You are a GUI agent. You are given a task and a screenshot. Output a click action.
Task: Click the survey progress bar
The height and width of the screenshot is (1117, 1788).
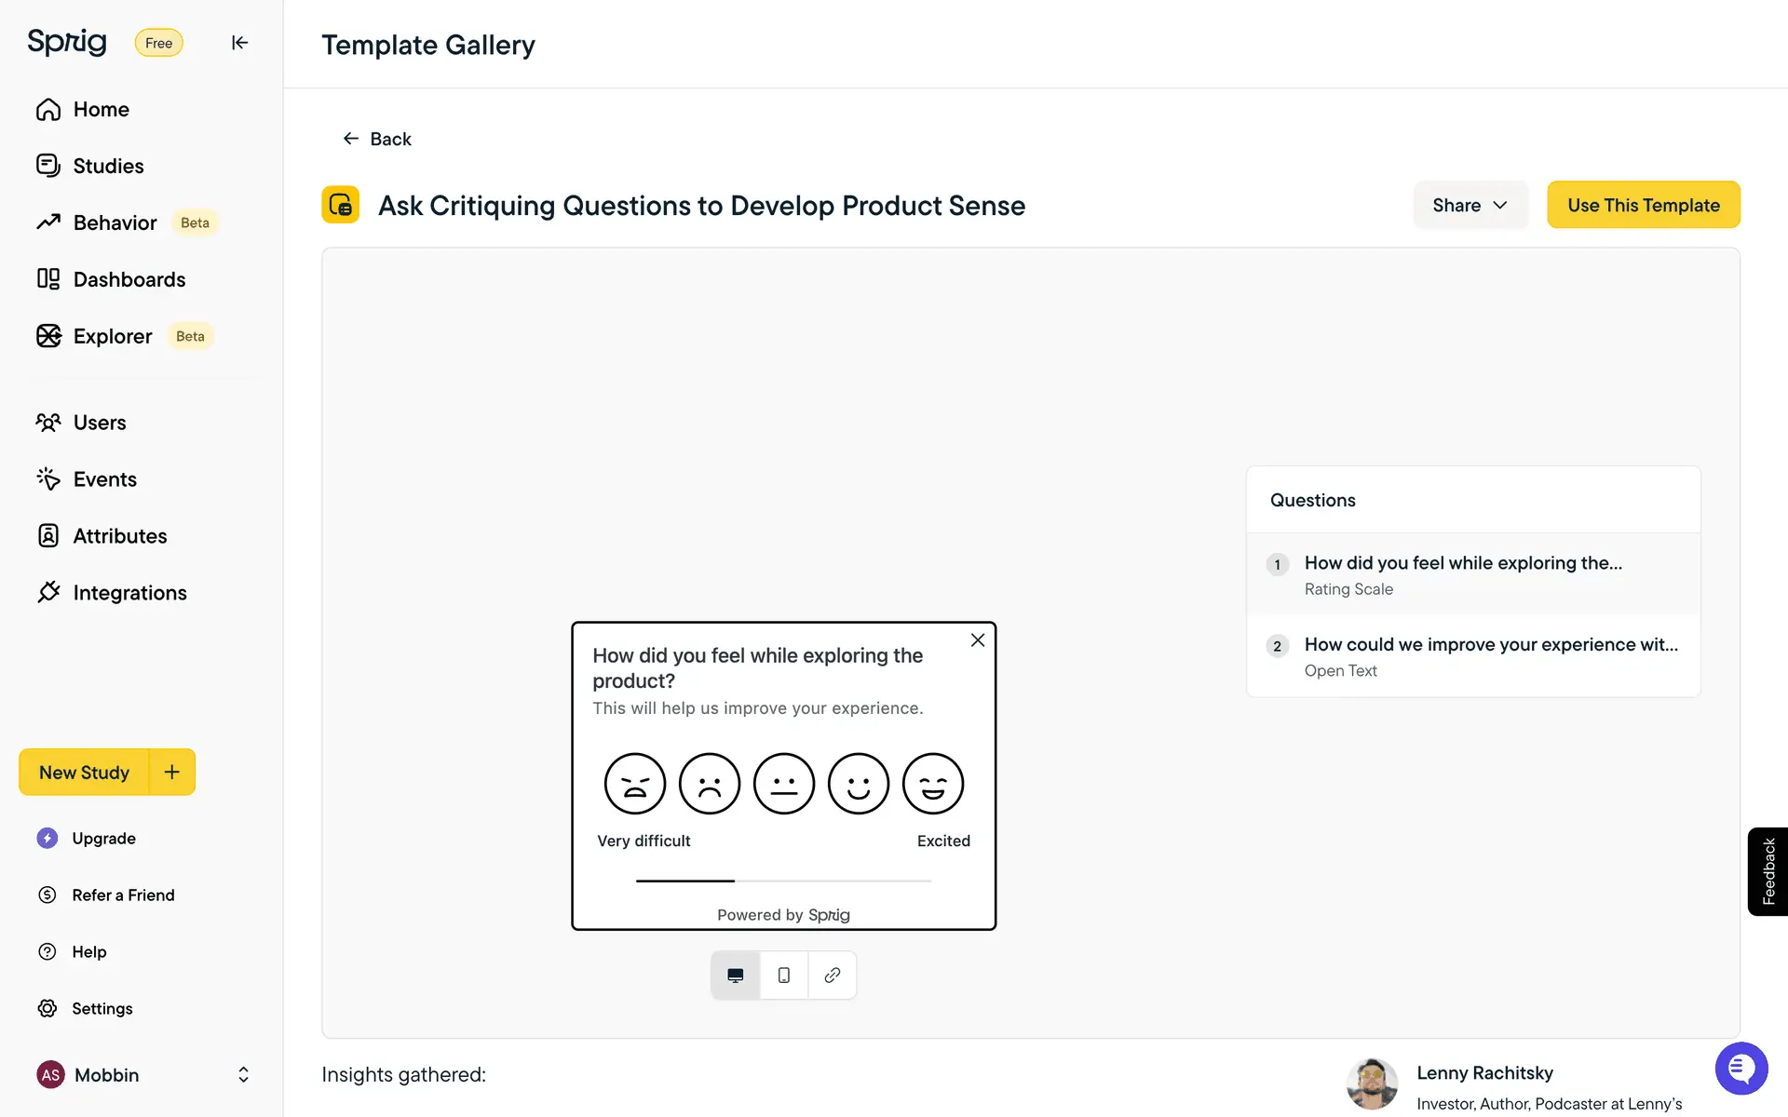pyautogui.click(x=783, y=881)
